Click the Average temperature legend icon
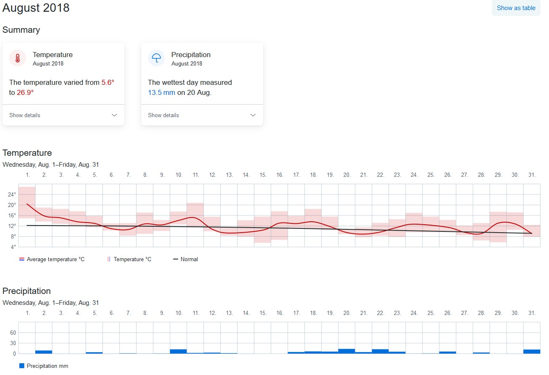Screen dimensions: 549x375 coord(22,260)
